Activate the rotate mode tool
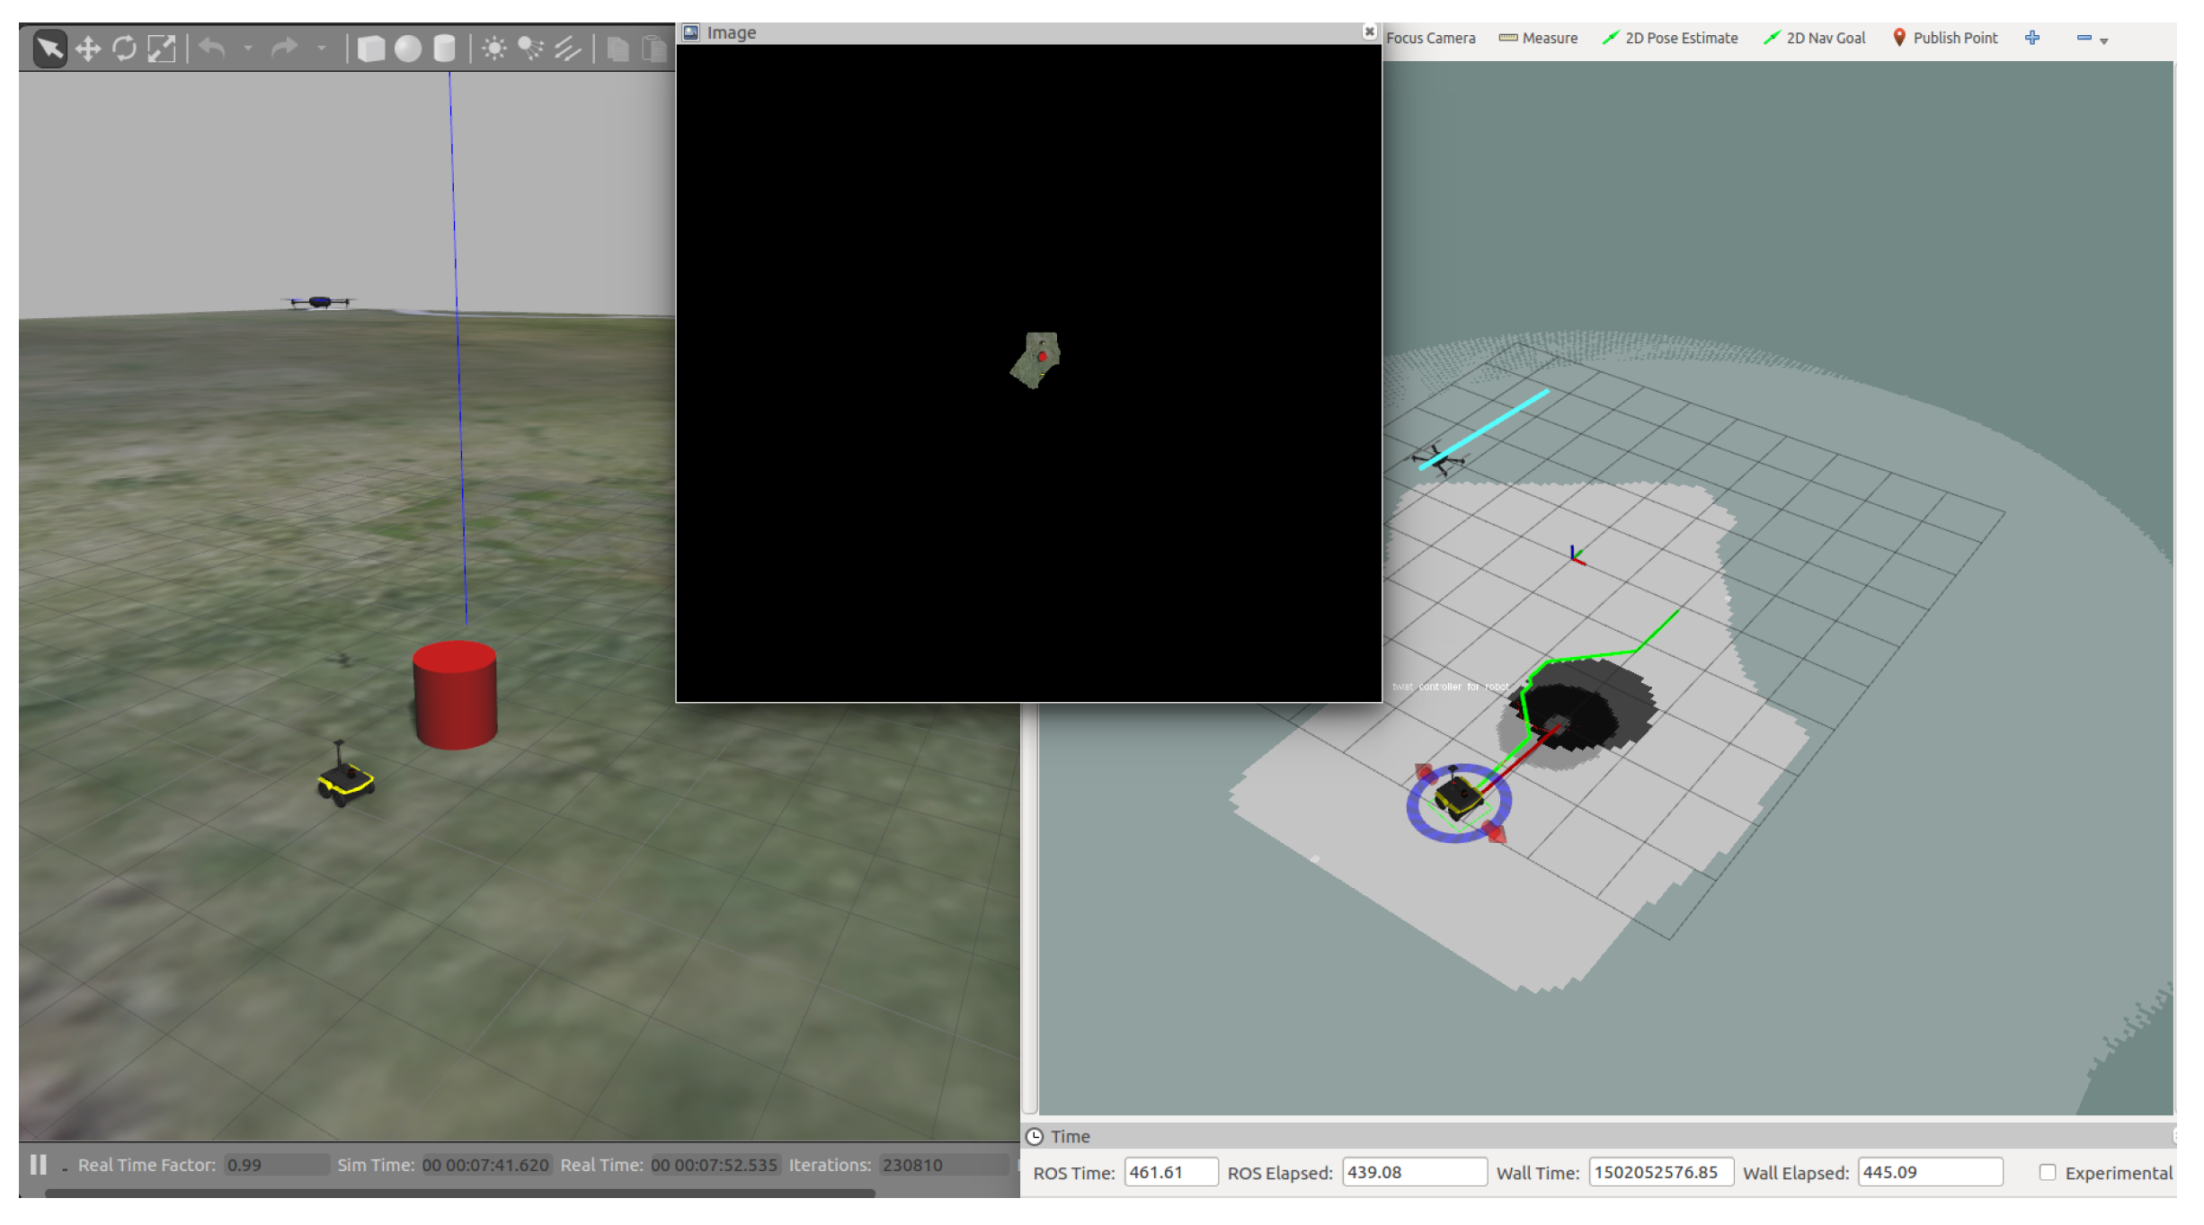The width and height of the screenshot is (2204, 1225). pos(124,48)
